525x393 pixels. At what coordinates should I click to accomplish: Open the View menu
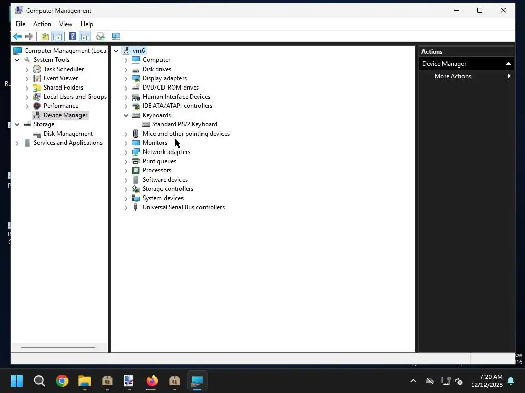[66, 24]
